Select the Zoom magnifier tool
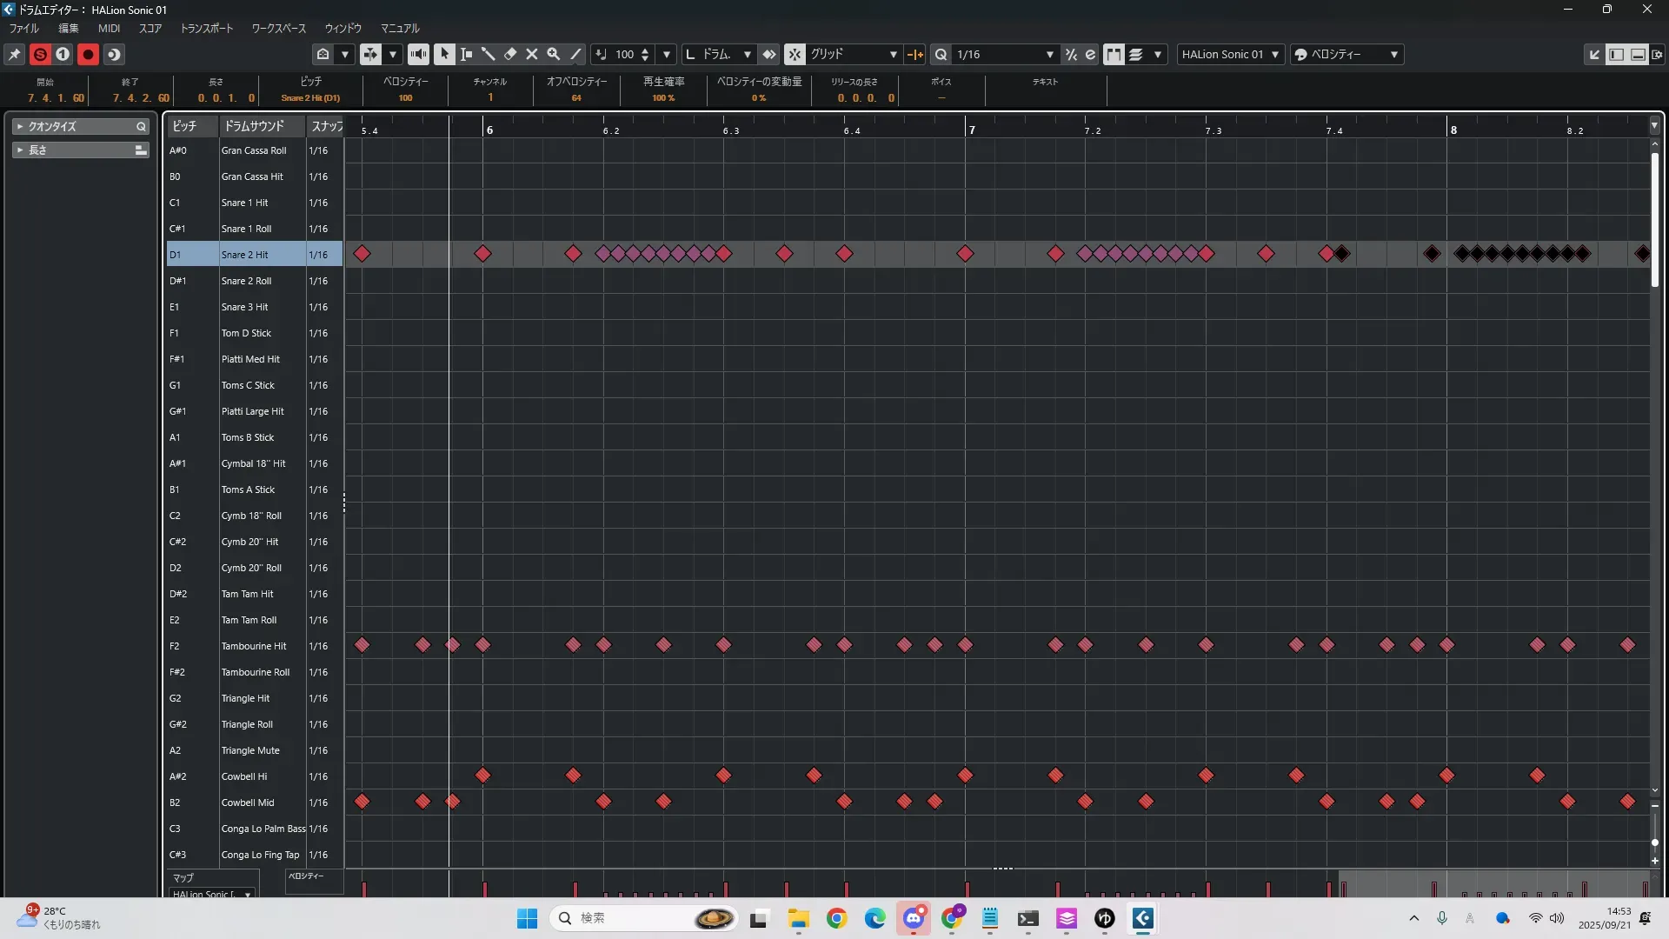 554,54
